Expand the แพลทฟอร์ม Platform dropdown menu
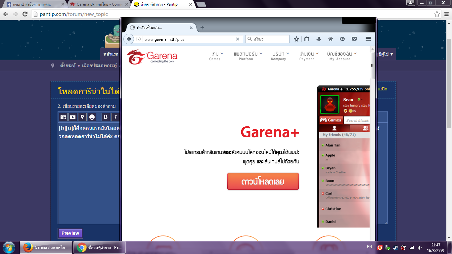The width and height of the screenshot is (452, 254). [248, 56]
